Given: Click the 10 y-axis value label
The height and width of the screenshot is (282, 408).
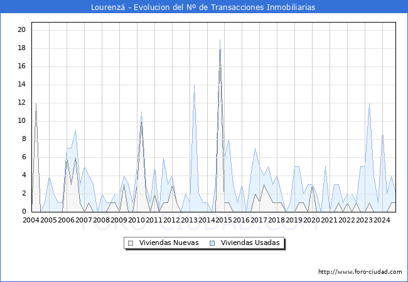Looking at the screenshot, I should [x=22, y=120].
